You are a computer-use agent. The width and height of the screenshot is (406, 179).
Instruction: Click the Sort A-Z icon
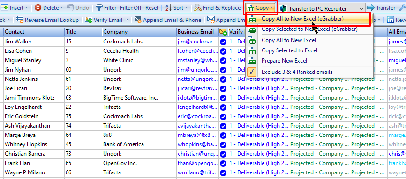(x=169, y=8)
